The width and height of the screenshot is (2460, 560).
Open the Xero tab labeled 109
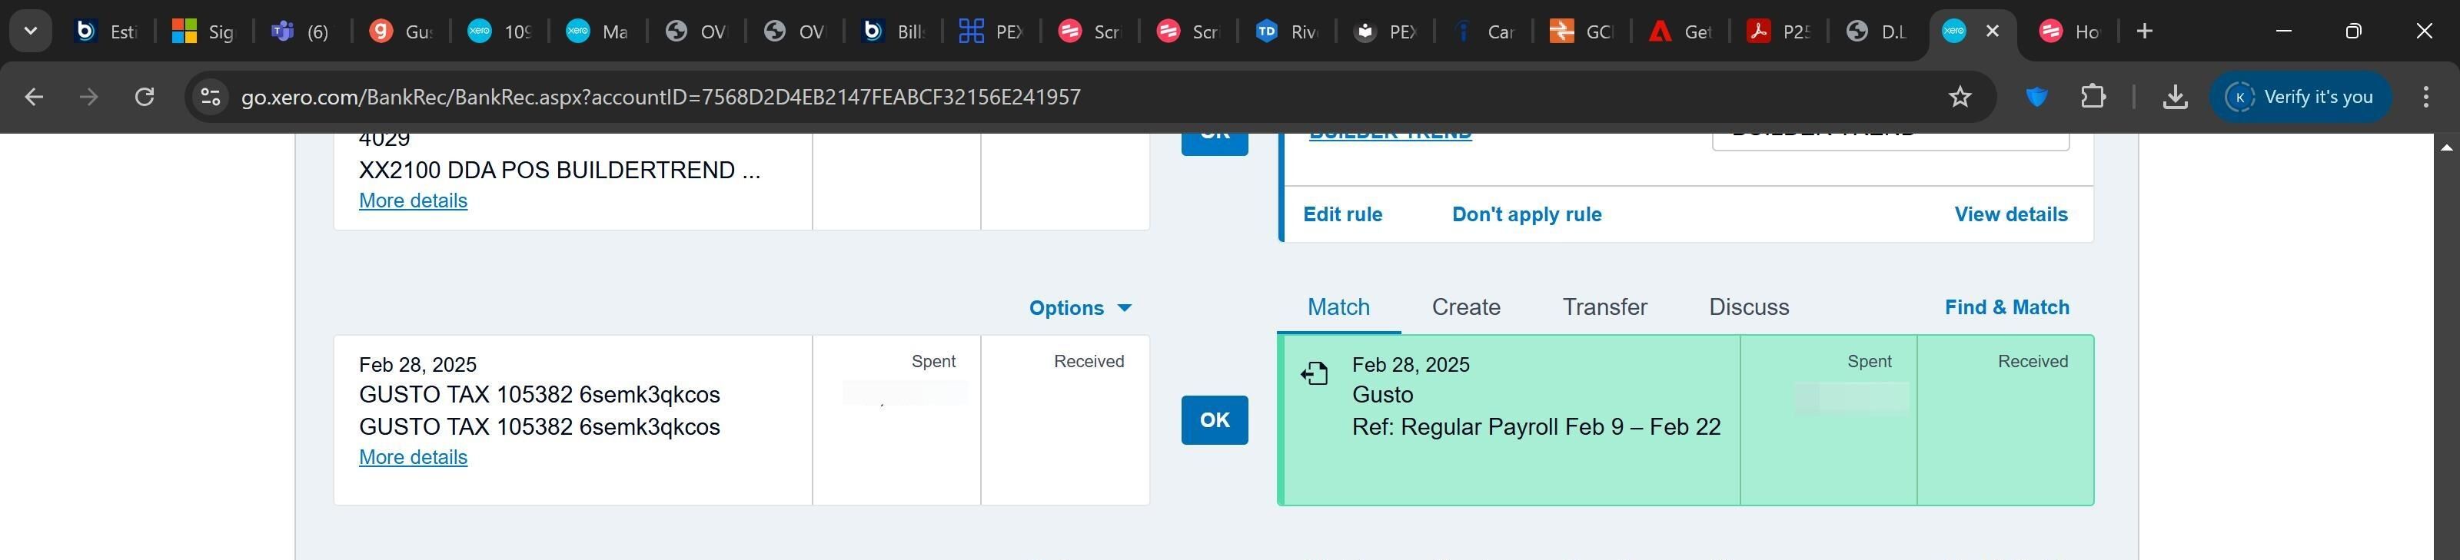[x=498, y=31]
